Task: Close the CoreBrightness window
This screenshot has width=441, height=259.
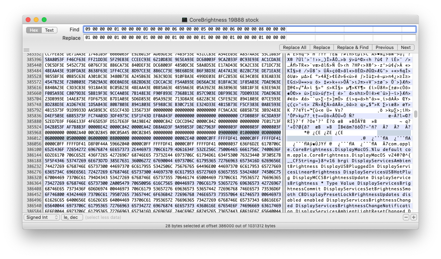Action: (x=28, y=20)
